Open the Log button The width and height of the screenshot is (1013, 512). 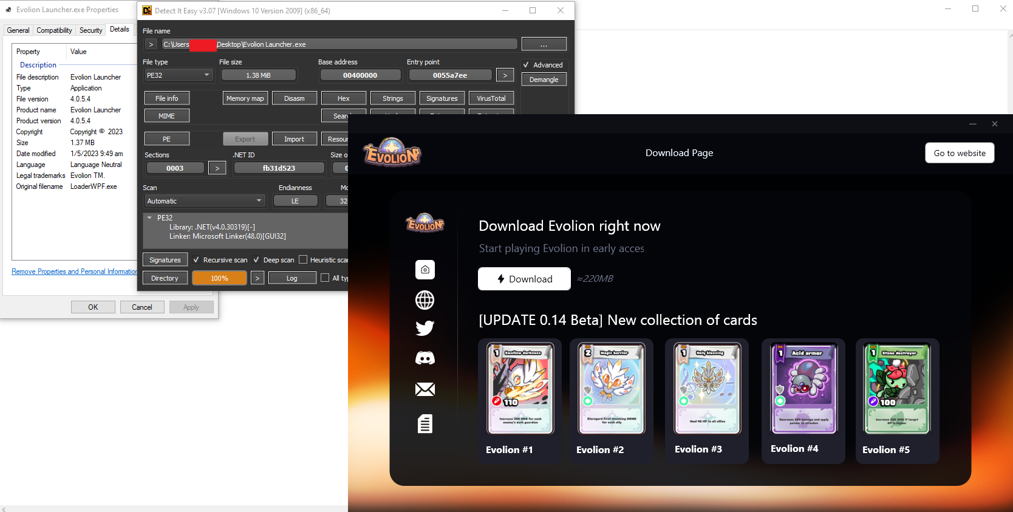click(292, 278)
